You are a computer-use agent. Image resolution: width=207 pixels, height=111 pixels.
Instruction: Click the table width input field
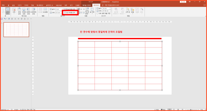pyautogui.click(x=106, y=11)
